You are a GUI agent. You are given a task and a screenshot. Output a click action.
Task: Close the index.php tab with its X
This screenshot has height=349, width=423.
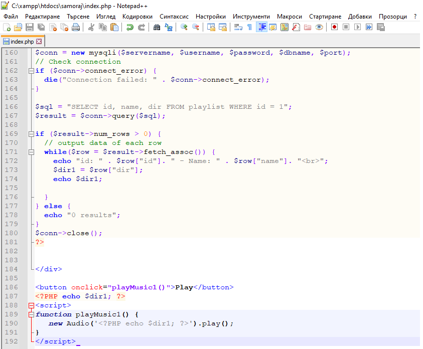click(39, 42)
